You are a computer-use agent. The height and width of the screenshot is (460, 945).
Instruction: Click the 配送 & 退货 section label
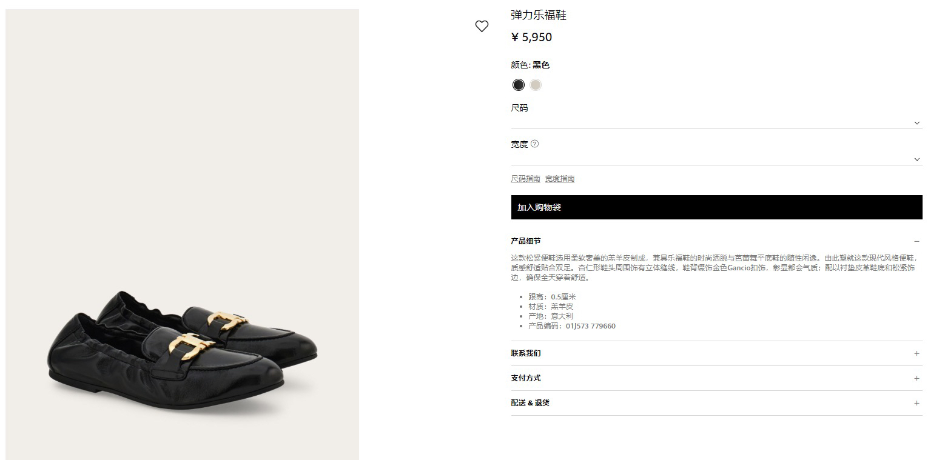530,403
